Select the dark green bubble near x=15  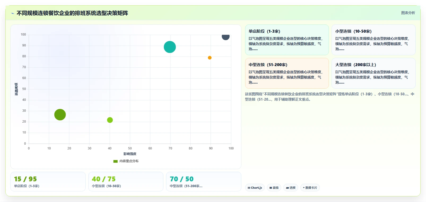click(60, 115)
